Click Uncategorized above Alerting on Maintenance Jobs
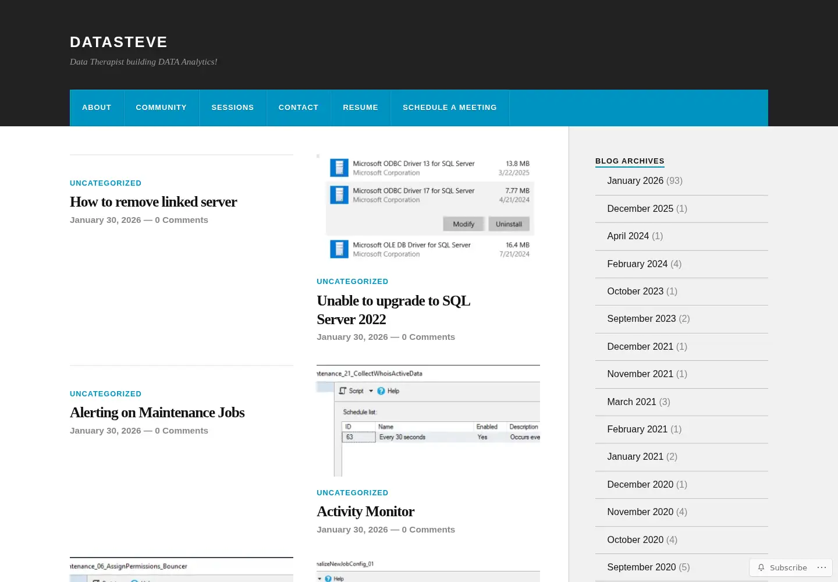Screen dimensions: 838x582 (x=106, y=394)
